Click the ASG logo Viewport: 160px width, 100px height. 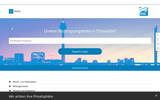(143, 11)
